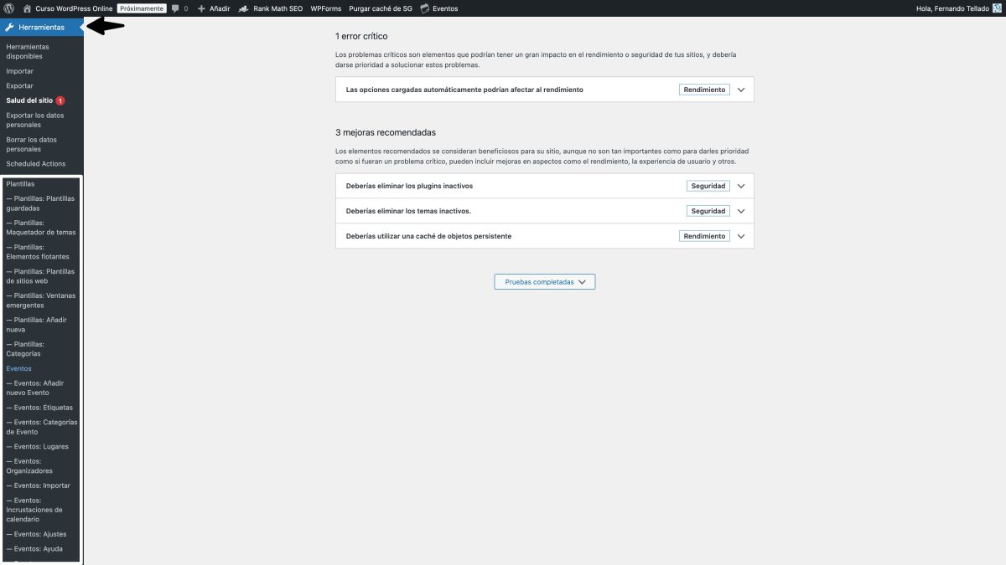1006x565 pixels.
Task: Click the Fernando Tellado profile avatar
Action: point(998,8)
